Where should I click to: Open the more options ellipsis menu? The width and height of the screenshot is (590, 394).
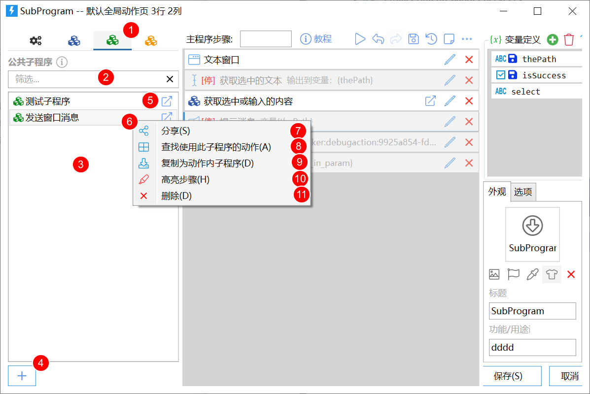(467, 39)
